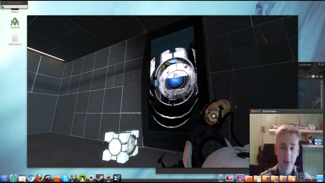Open the green circular app in the dock
This screenshot has width=325, height=183.
point(13,178)
